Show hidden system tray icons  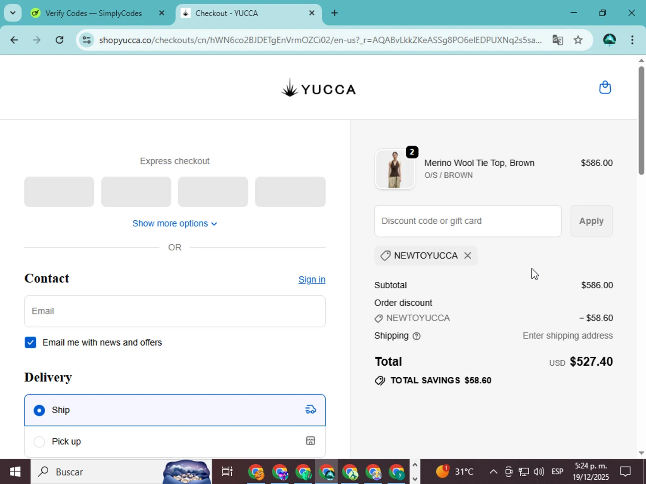pos(494,472)
